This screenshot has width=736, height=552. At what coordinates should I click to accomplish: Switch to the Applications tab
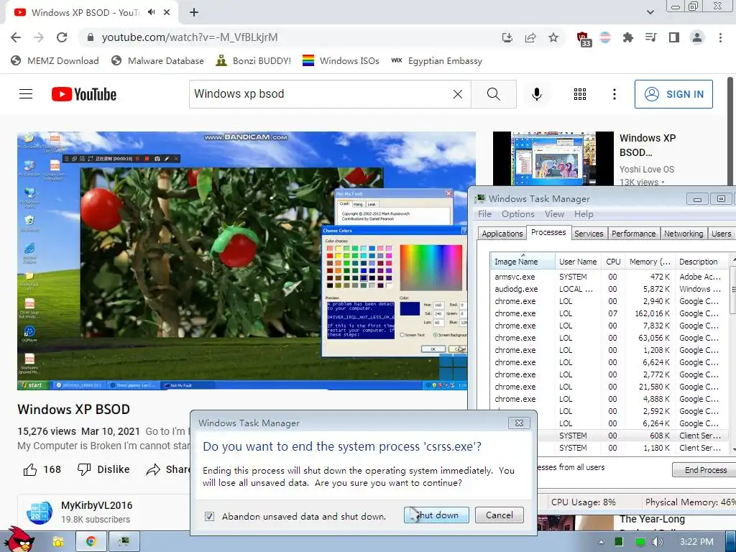coord(502,234)
